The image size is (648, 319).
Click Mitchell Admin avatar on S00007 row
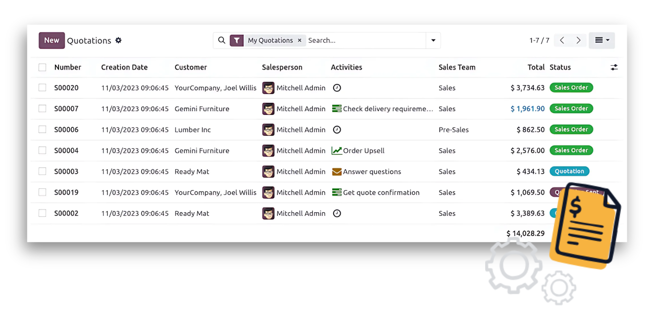[268, 109]
